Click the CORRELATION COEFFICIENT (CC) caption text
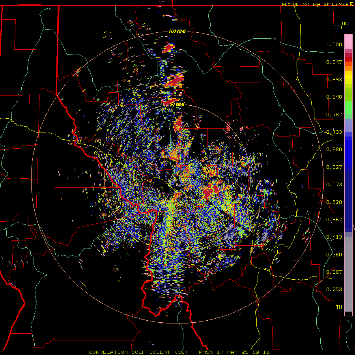This screenshot has width=355, height=355. click(138, 352)
